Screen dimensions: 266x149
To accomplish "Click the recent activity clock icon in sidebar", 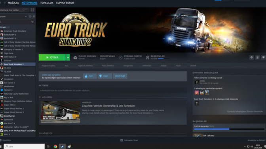I will (30, 17).
